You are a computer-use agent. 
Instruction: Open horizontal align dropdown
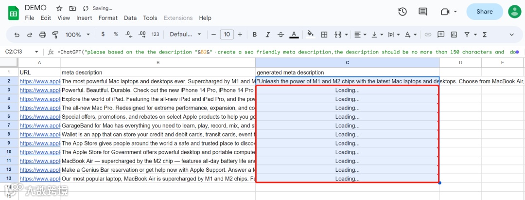[360, 35]
